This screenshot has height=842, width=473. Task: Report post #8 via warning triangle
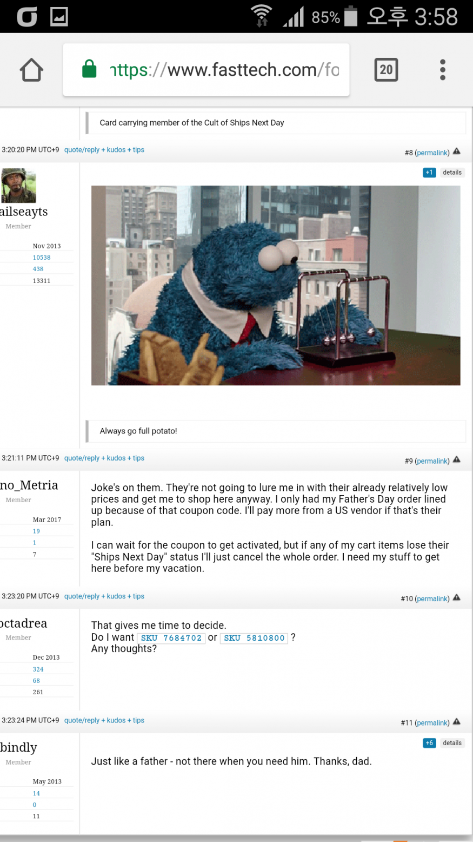click(x=457, y=152)
